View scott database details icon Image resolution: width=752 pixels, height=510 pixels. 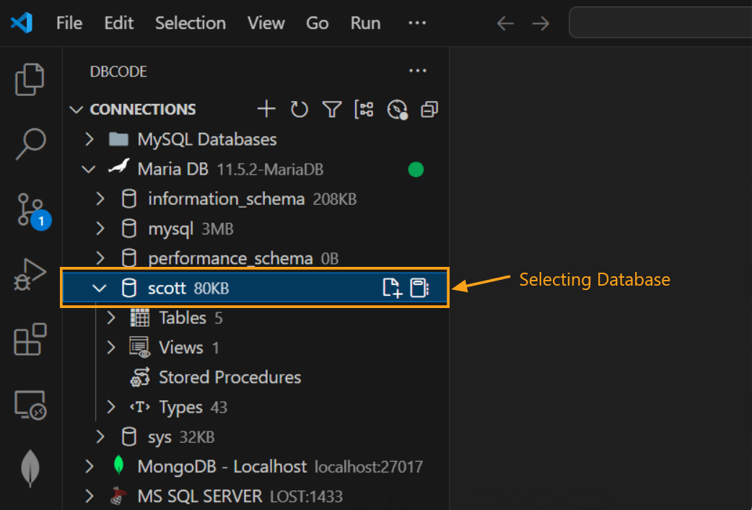click(x=419, y=287)
